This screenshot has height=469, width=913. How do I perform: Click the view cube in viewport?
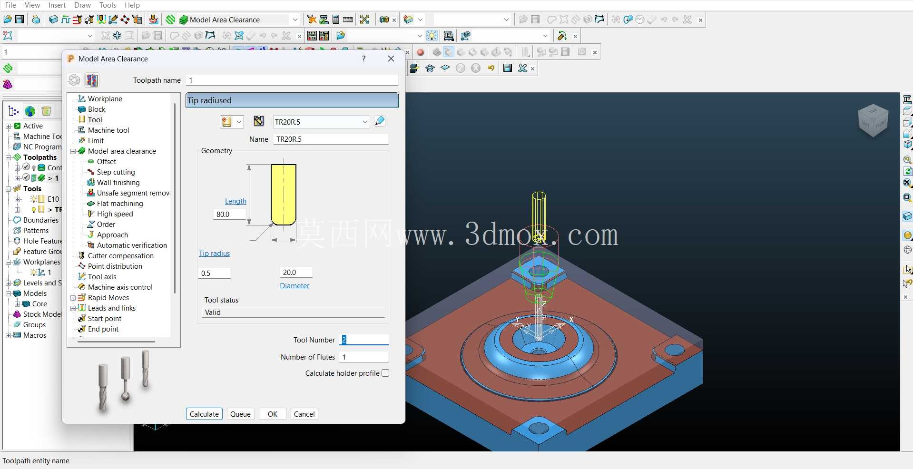pyautogui.click(x=873, y=120)
